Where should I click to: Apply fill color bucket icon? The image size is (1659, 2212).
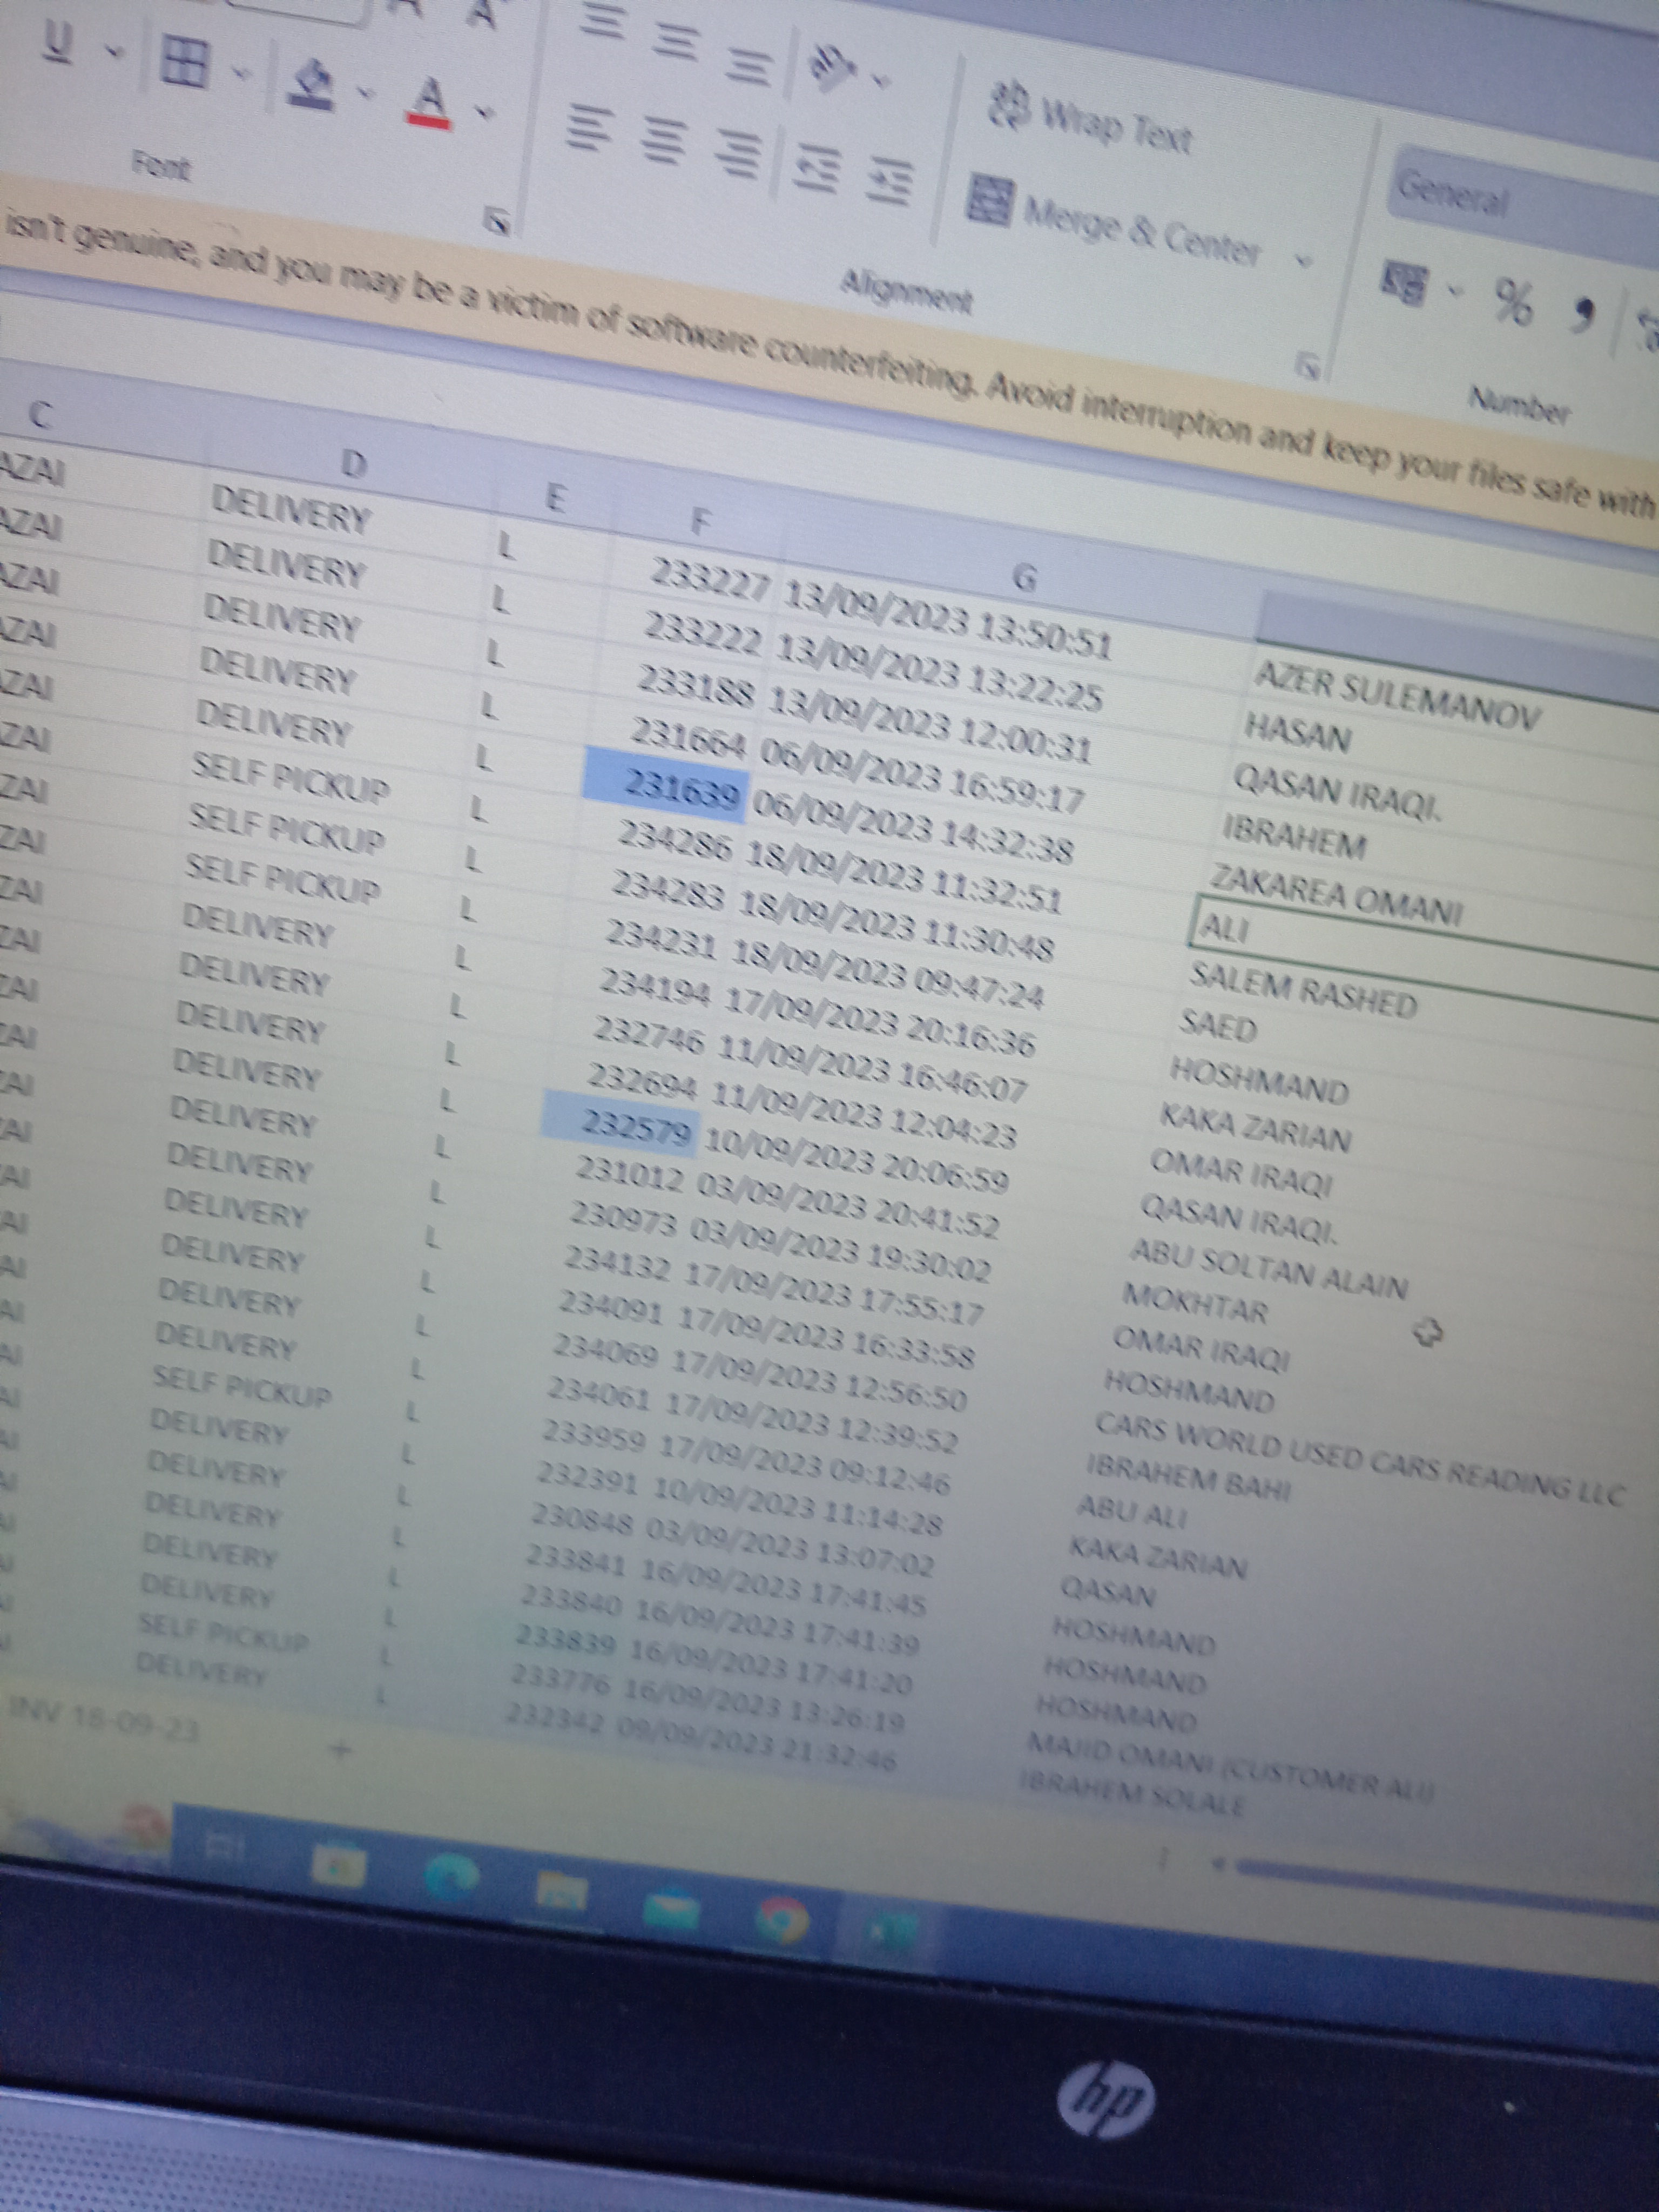coord(313,84)
